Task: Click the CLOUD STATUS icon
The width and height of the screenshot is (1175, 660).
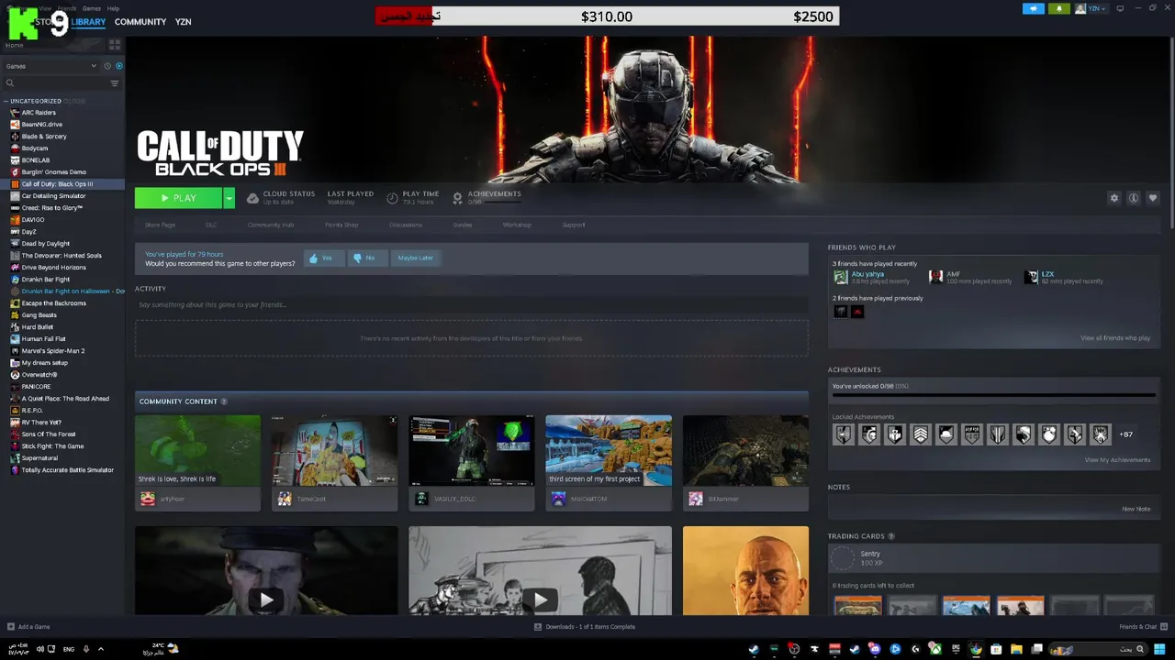Action: pos(252,198)
